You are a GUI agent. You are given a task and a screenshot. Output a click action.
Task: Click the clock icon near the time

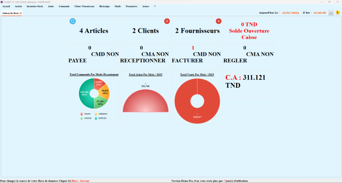pos(331,13)
